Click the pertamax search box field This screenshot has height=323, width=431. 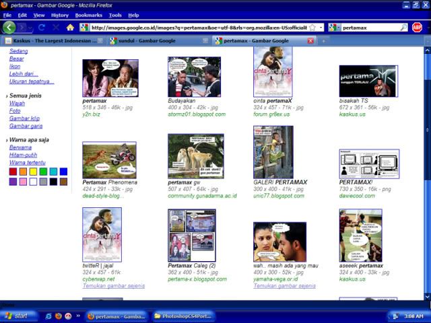pos(370,28)
